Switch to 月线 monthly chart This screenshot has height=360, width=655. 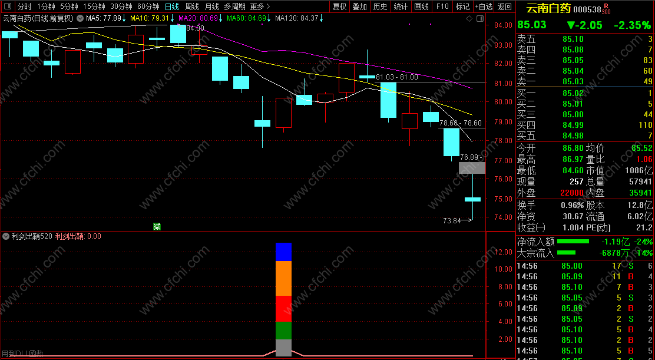[212, 6]
